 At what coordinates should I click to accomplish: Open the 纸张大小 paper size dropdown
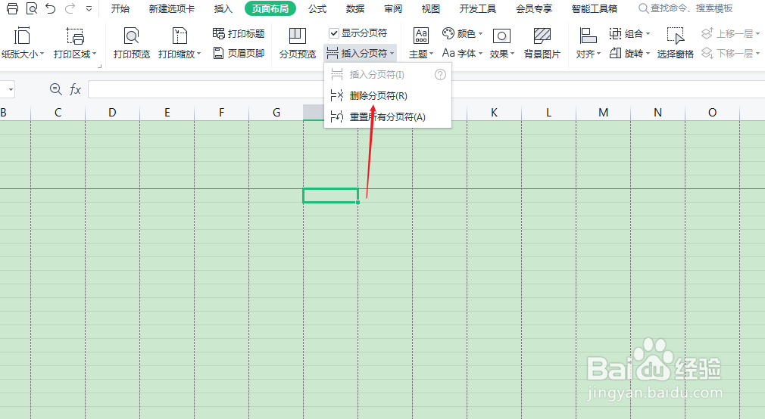(x=23, y=43)
